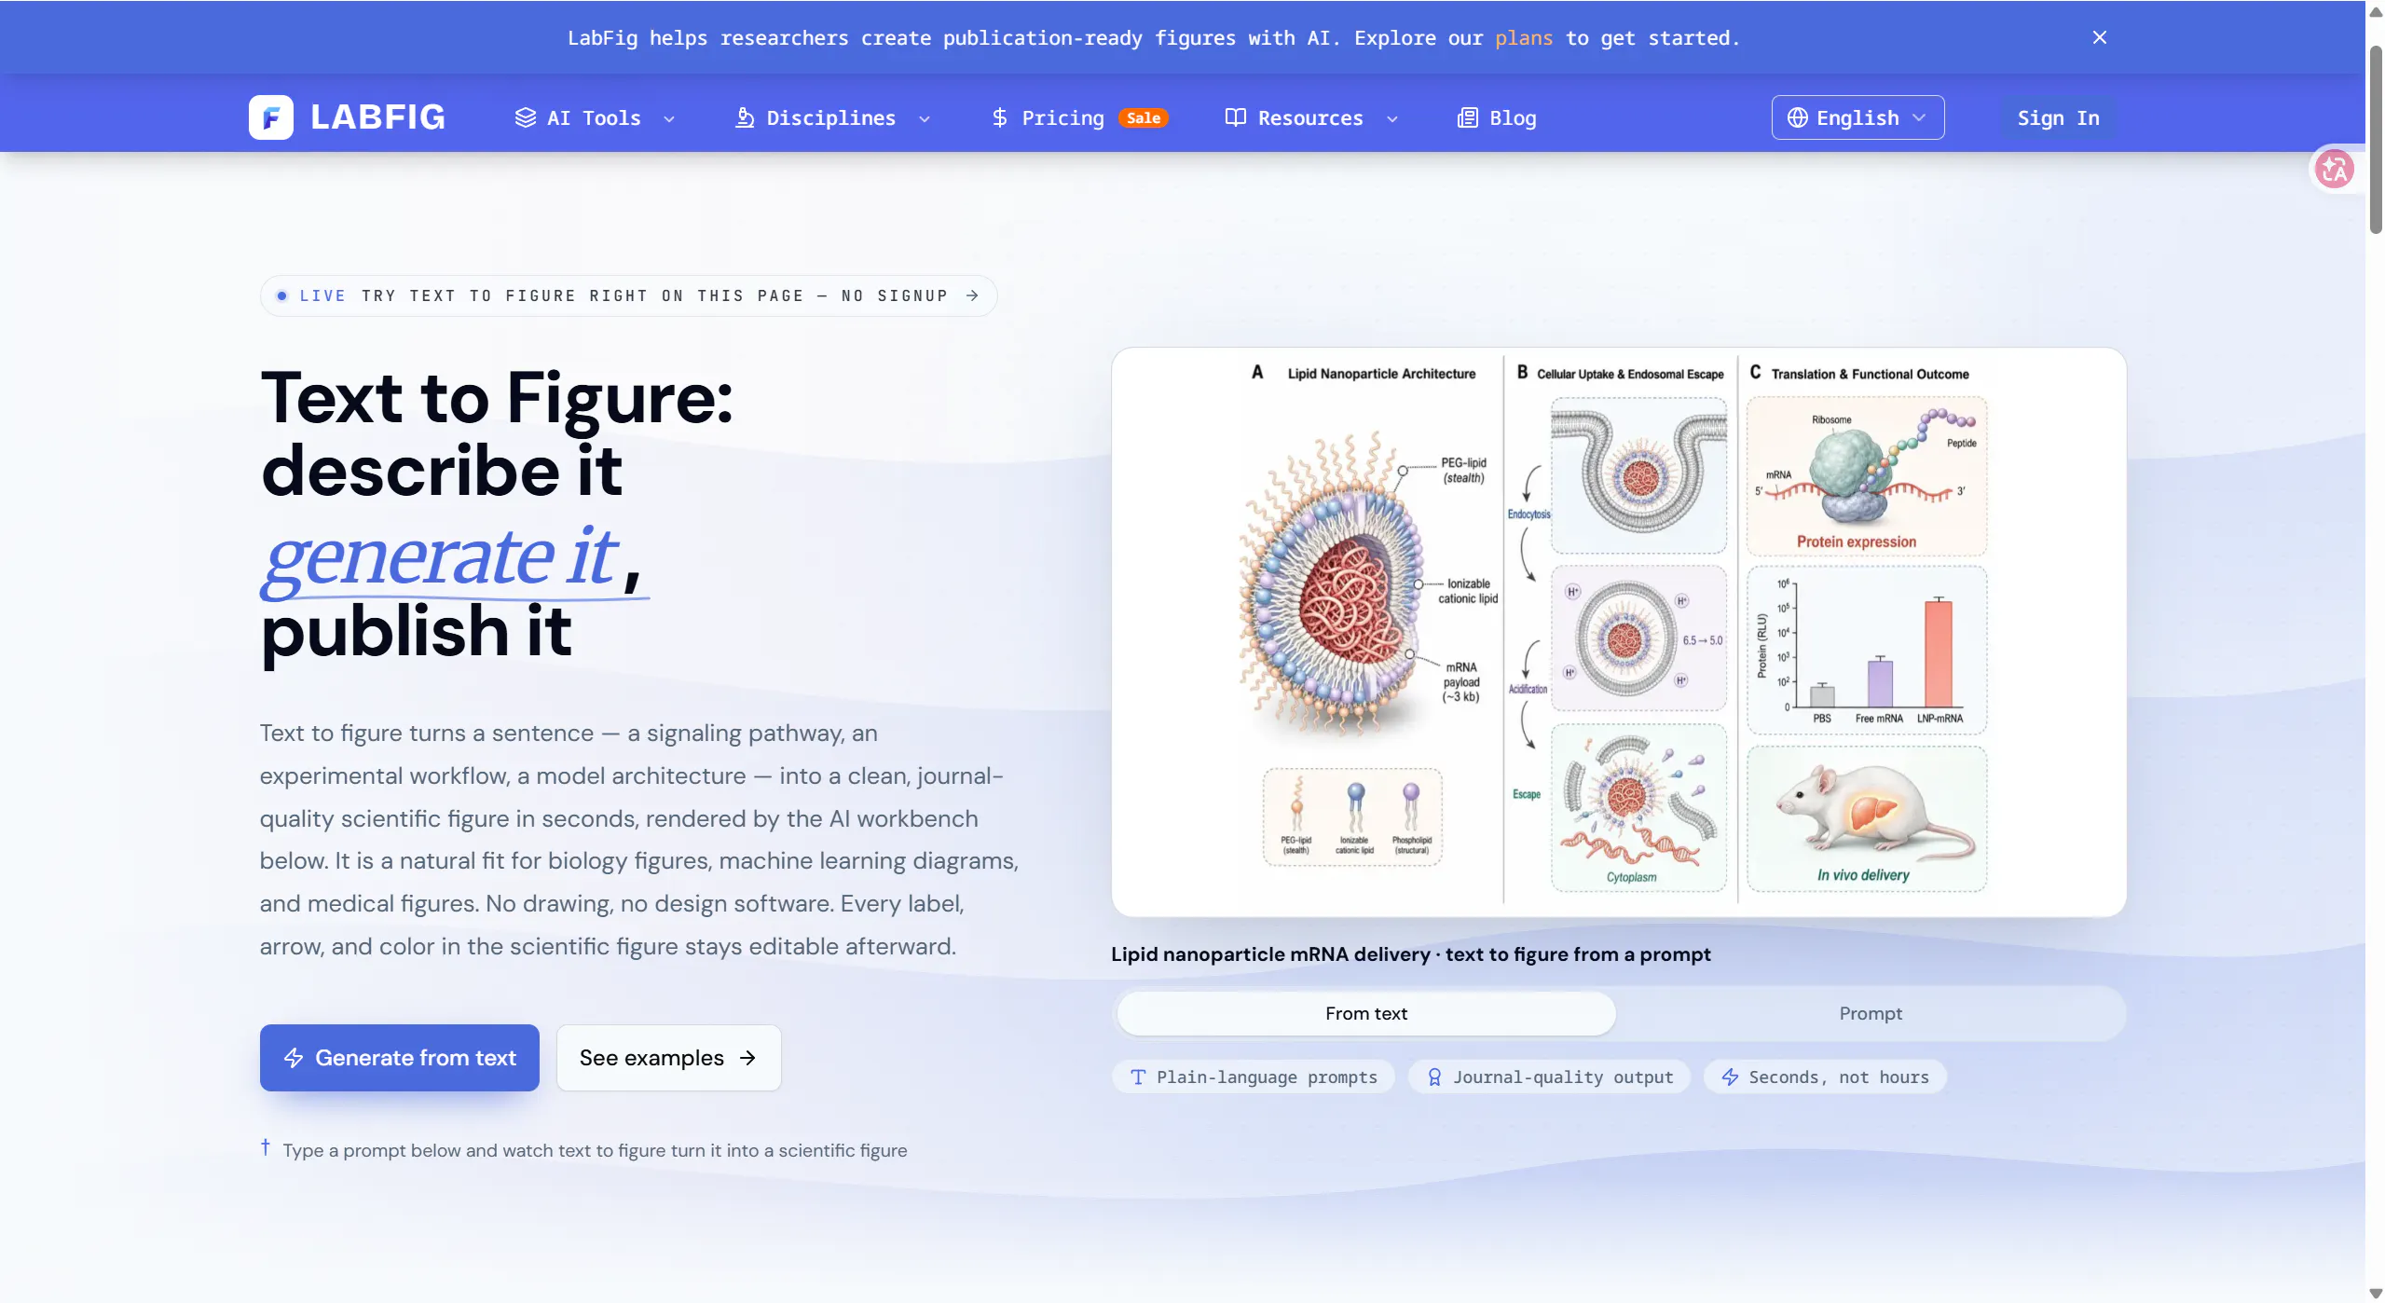
Task: Click the Generate from text button
Action: (x=399, y=1058)
